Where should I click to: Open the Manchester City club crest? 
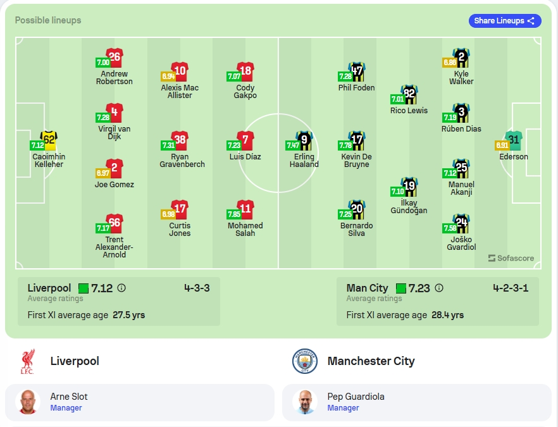coord(305,361)
